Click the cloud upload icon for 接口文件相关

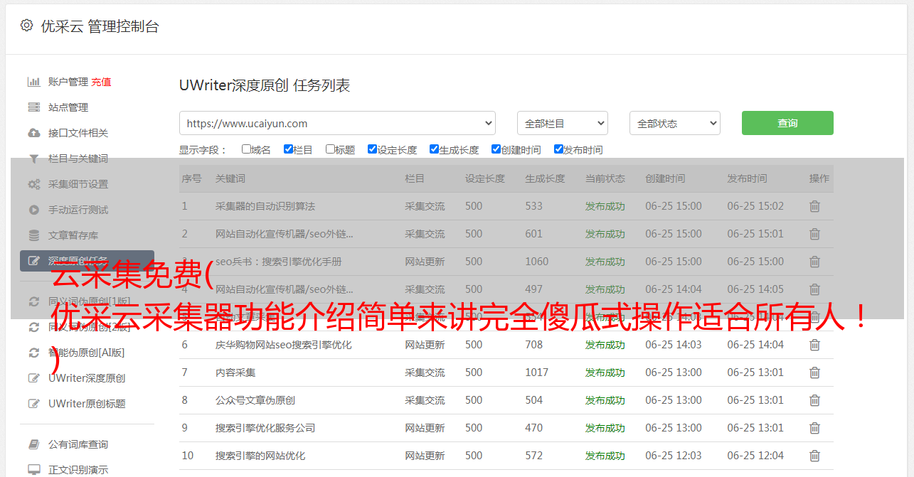click(x=33, y=133)
